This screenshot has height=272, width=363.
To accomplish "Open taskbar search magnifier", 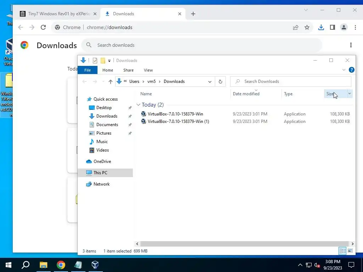I will [26, 265].
